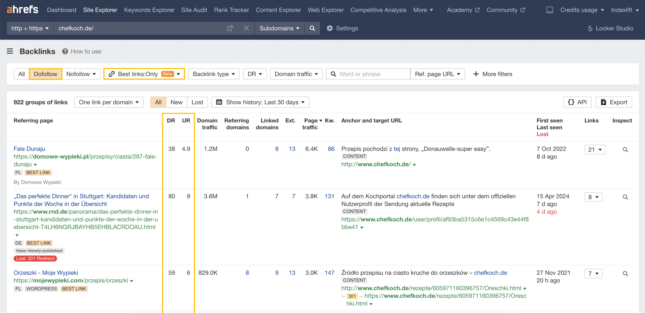This screenshot has width=645, height=313.
Task: Open the Orzeszki - Moje Wypieki page
Action: [x=46, y=273]
